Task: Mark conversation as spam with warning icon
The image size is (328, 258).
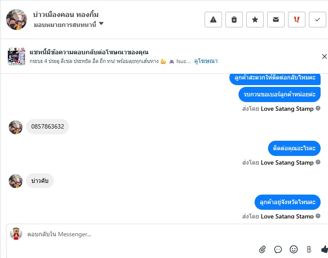Action: pos(213,20)
